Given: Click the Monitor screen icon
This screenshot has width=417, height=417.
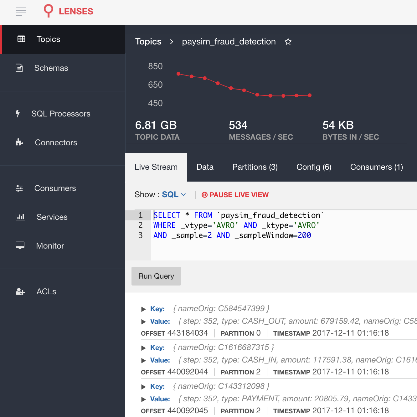Looking at the screenshot, I should tap(20, 245).
